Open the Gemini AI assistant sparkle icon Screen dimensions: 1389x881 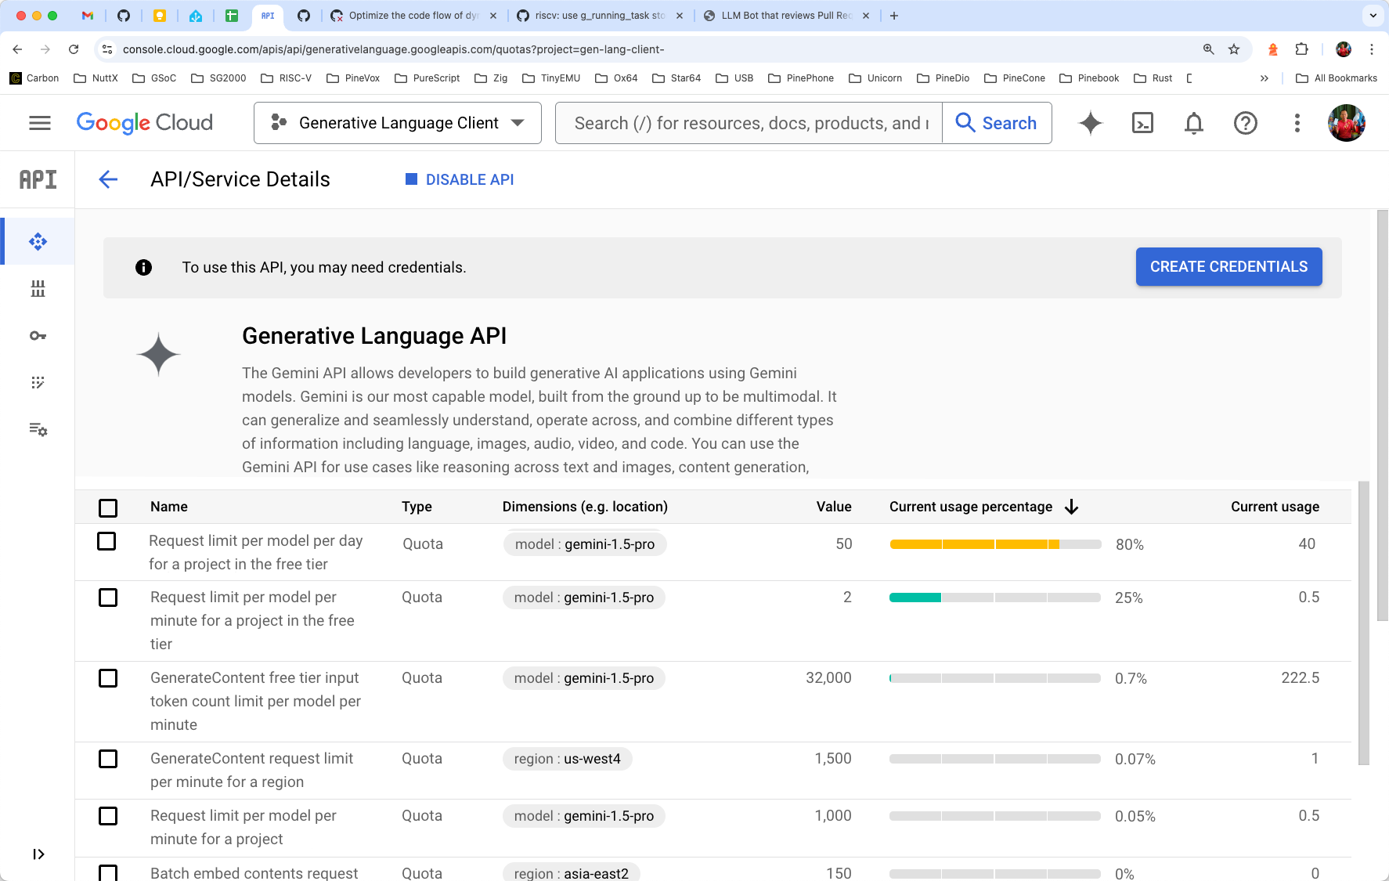pos(1090,123)
